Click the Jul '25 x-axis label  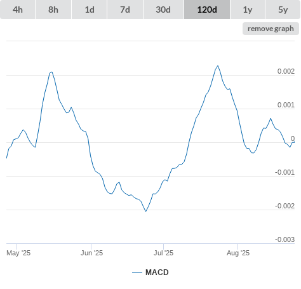click(163, 253)
